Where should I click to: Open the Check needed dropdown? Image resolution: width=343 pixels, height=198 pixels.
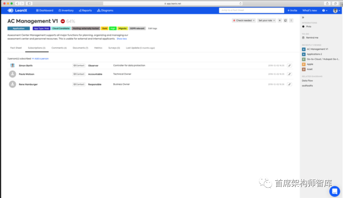[244, 21]
